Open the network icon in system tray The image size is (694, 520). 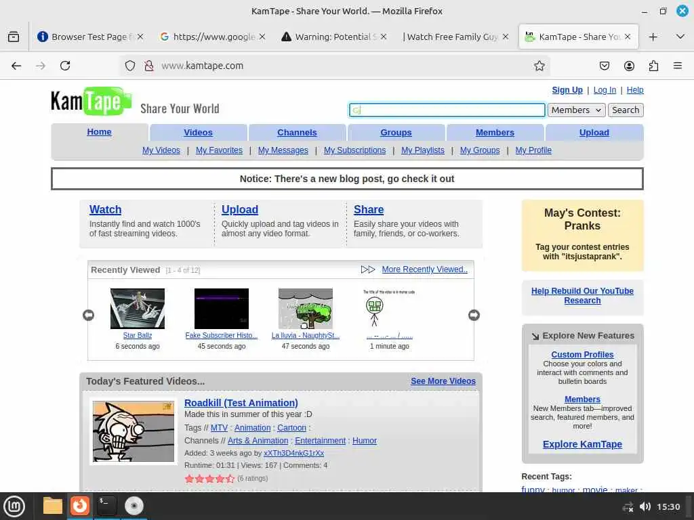(628, 506)
